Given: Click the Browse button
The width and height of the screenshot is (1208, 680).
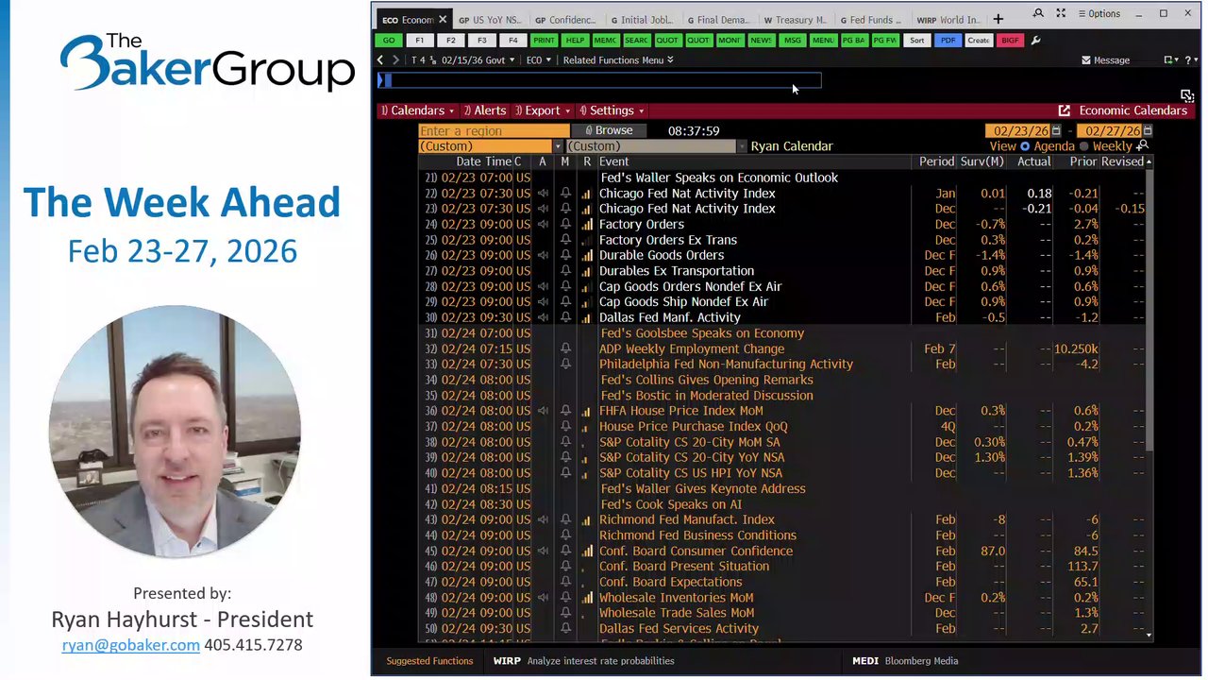Looking at the screenshot, I should click(608, 131).
